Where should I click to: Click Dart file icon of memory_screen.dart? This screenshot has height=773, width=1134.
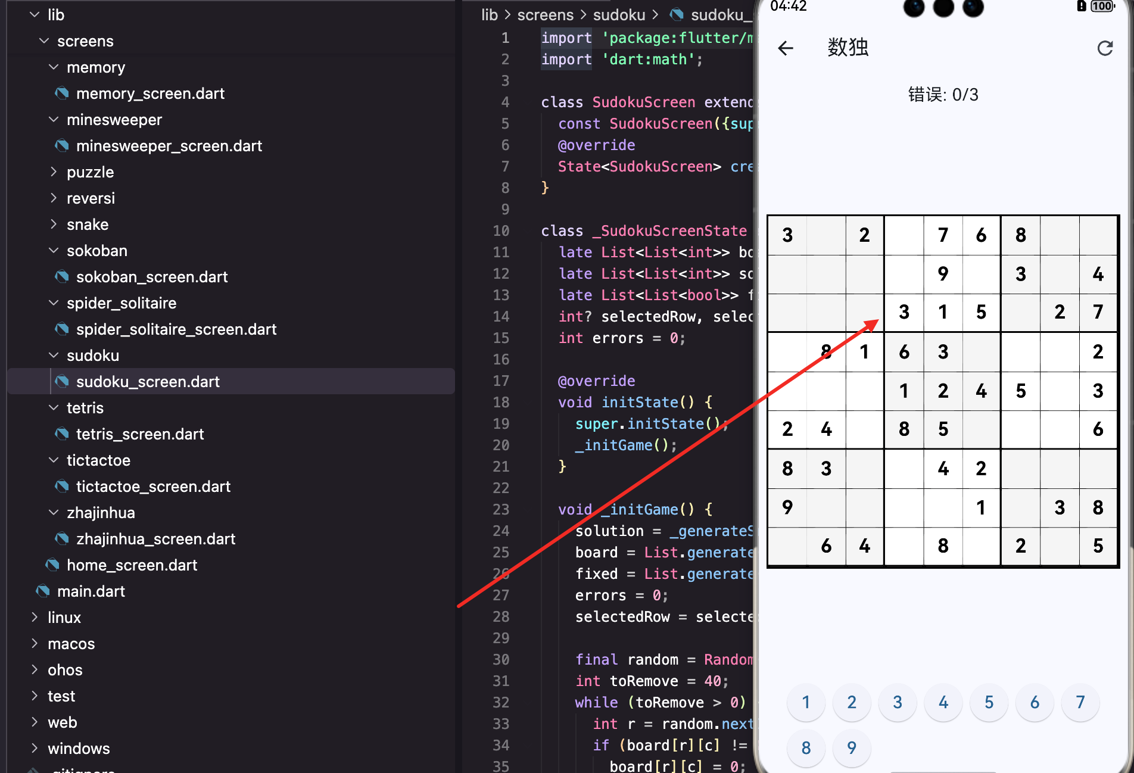coord(61,93)
